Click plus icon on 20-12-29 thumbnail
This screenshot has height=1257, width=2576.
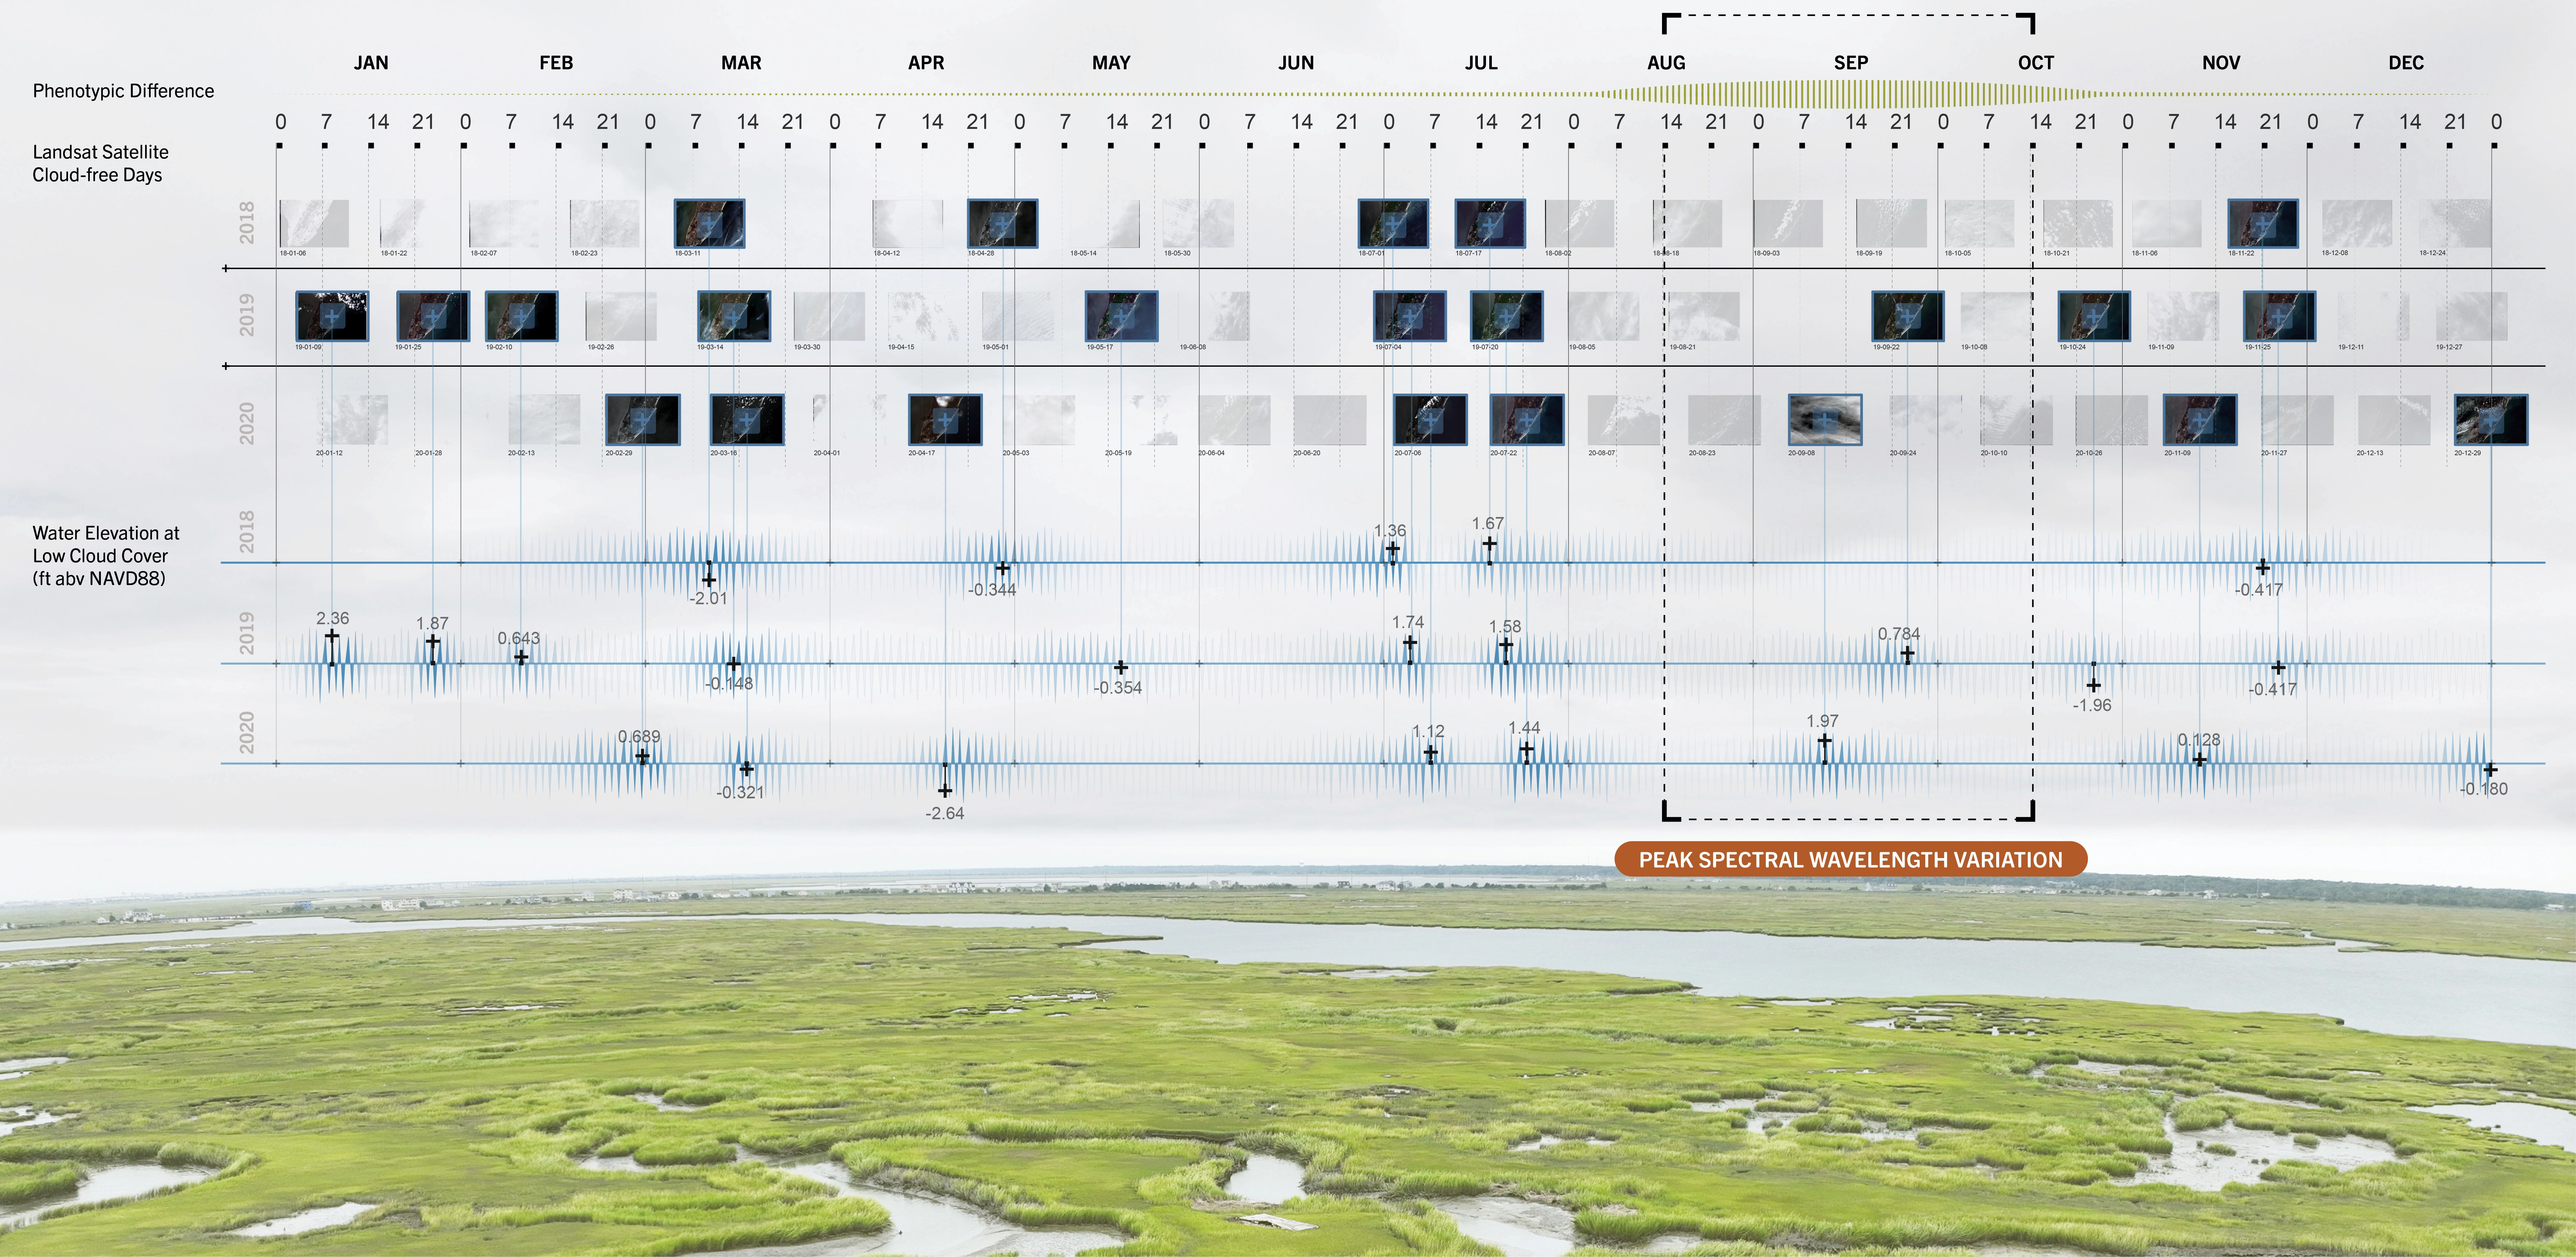[2491, 420]
